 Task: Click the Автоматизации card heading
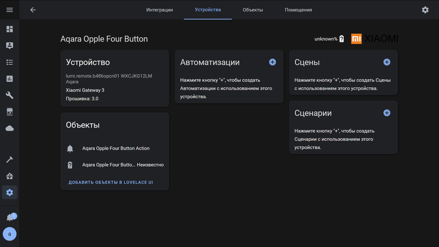(x=210, y=62)
